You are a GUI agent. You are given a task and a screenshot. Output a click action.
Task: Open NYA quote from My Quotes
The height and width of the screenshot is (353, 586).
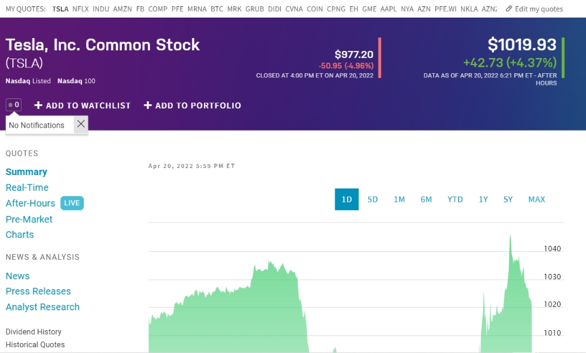click(x=407, y=9)
